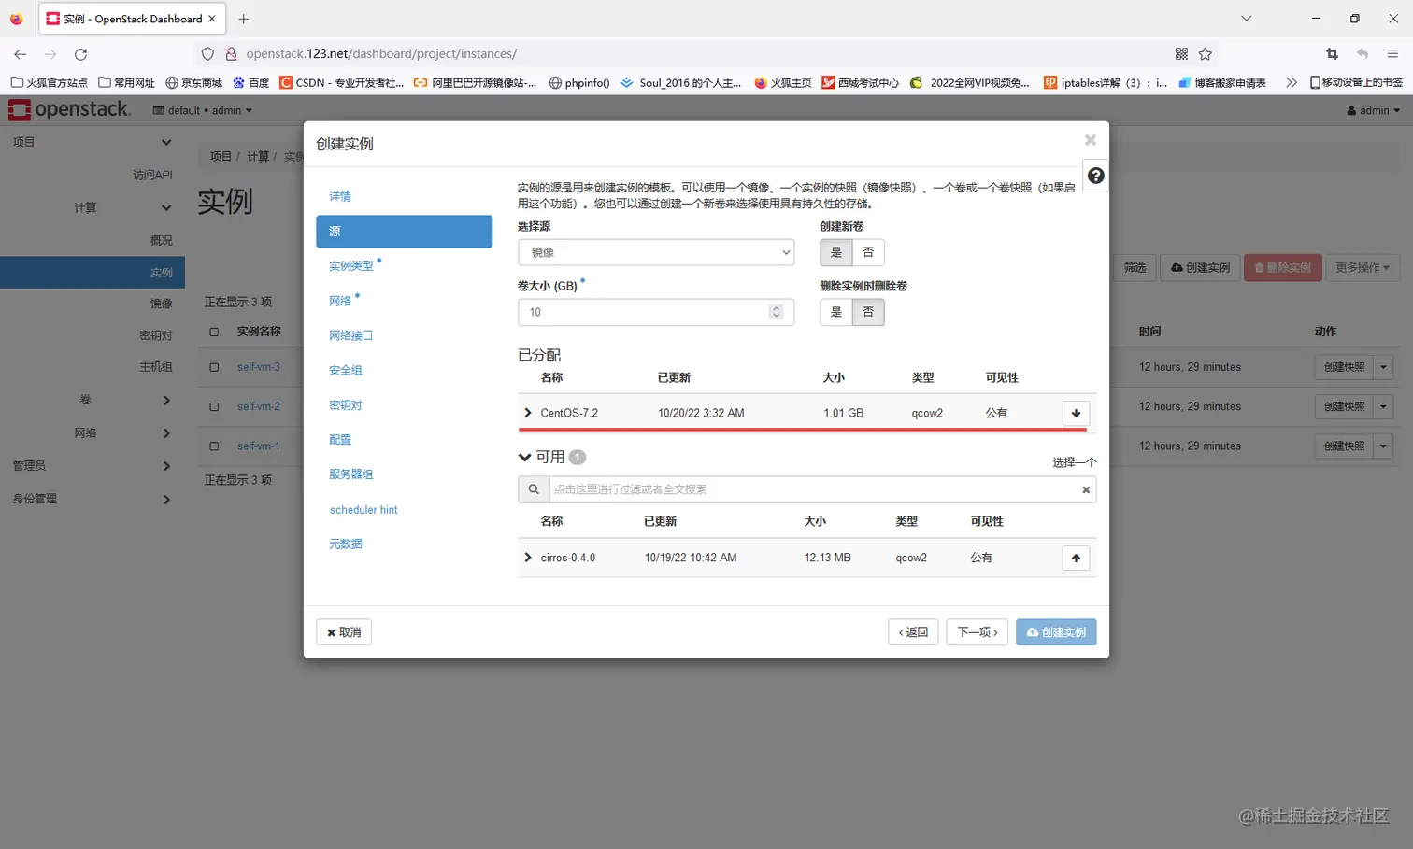
Task: Set 创建新卷 to 否
Action: click(868, 252)
